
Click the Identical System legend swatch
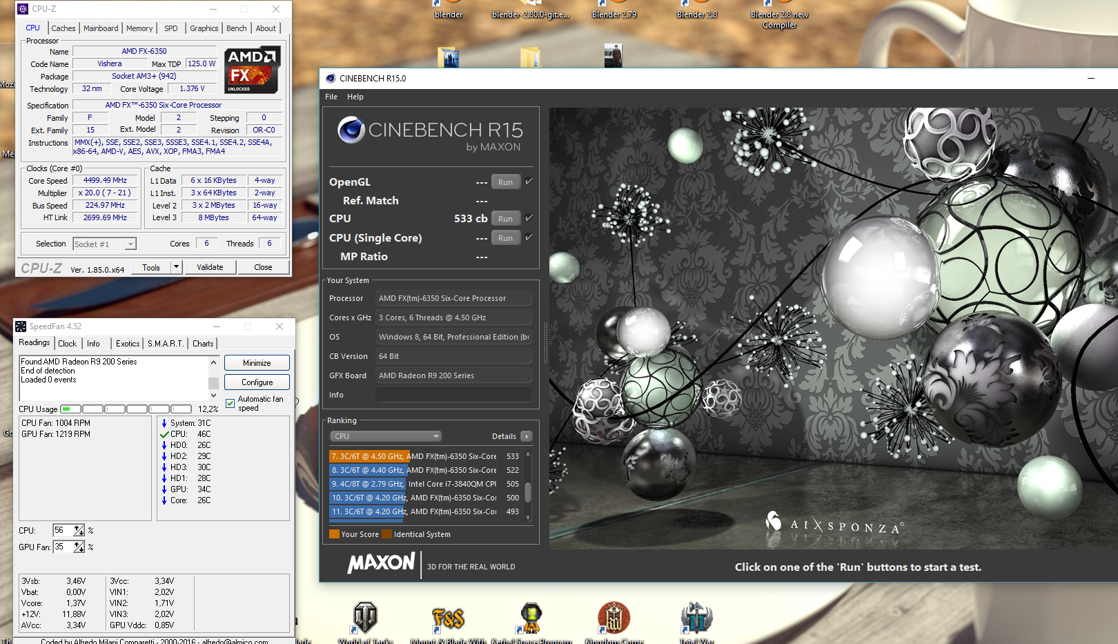pyautogui.click(x=387, y=534)
